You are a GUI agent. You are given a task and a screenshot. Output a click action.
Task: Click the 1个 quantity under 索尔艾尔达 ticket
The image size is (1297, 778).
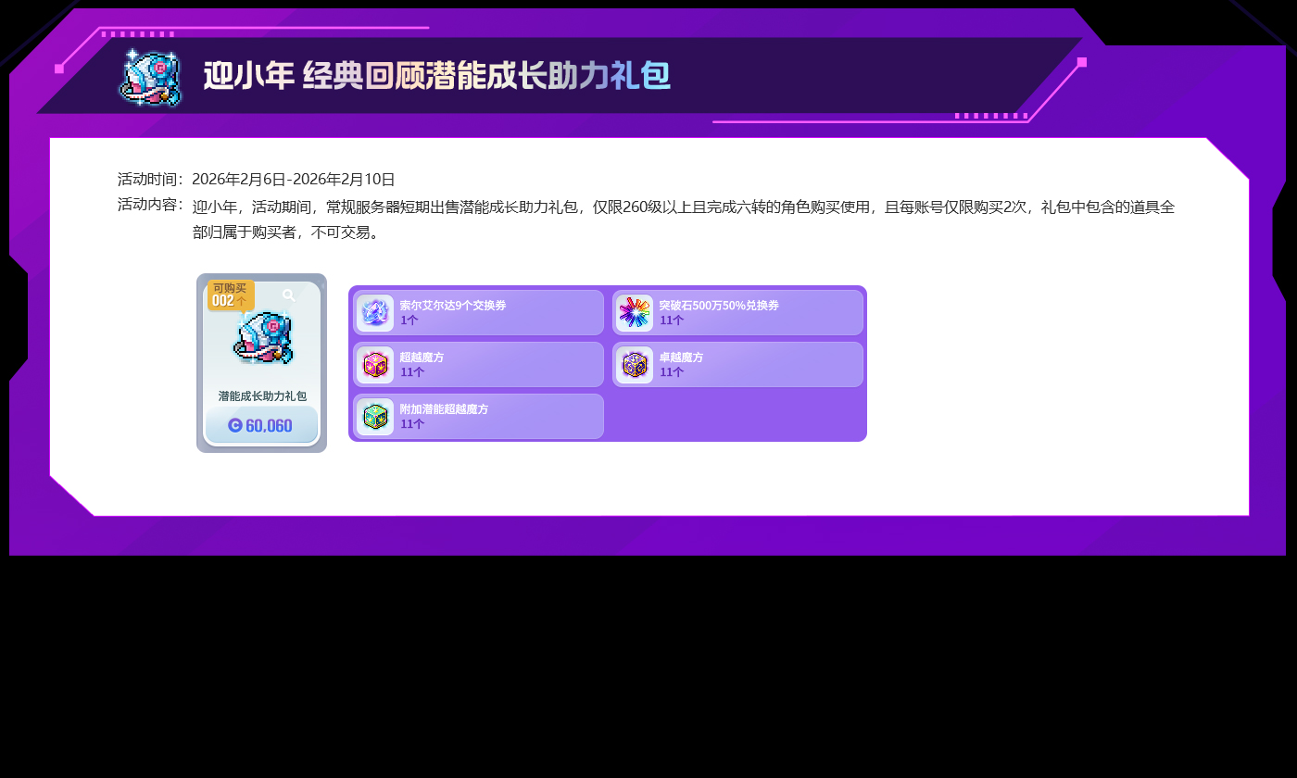[x=409, y=320]
